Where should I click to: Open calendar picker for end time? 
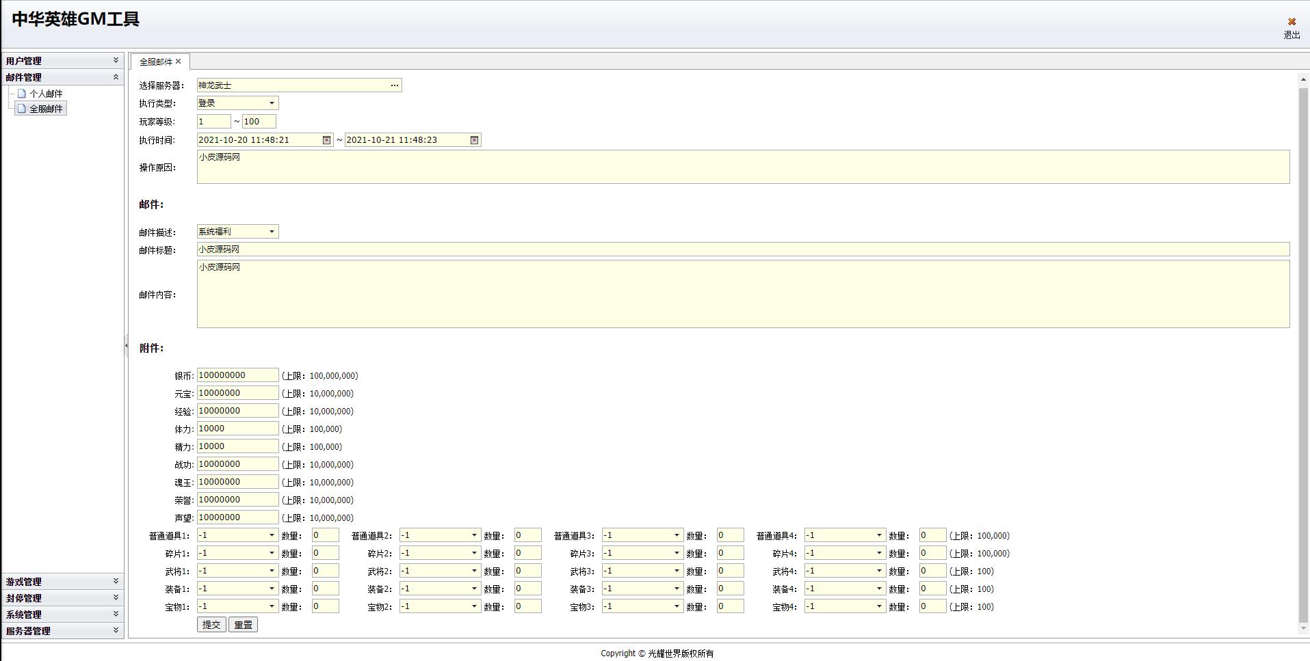[x=474, y=140]
